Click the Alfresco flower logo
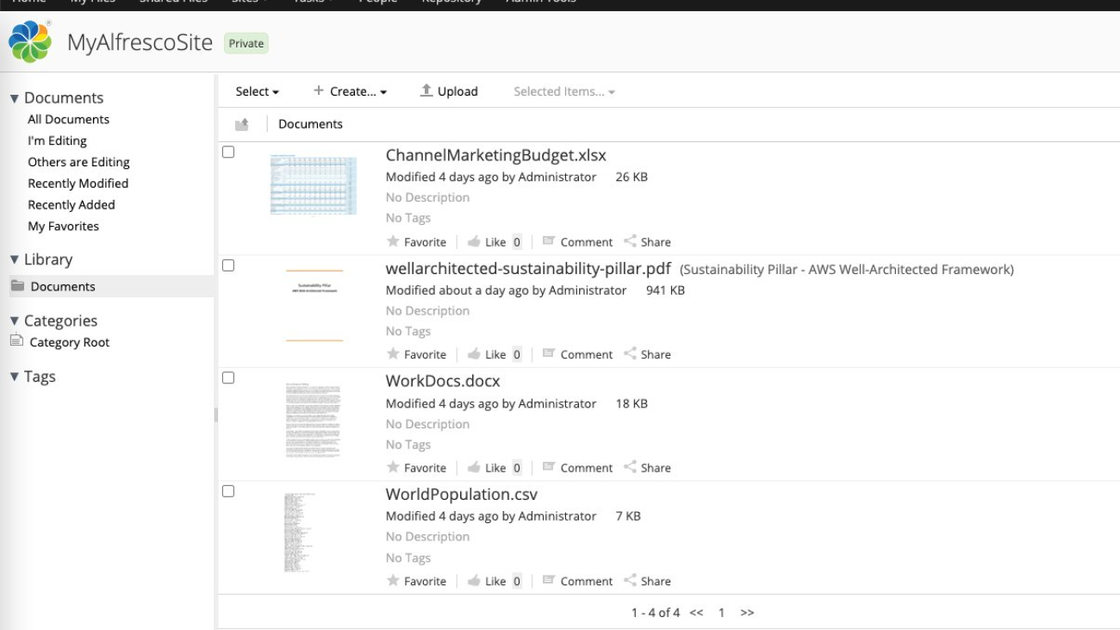Image resolution: width=1120 pixels, height=630 pixels. click(x=30, y=42)
